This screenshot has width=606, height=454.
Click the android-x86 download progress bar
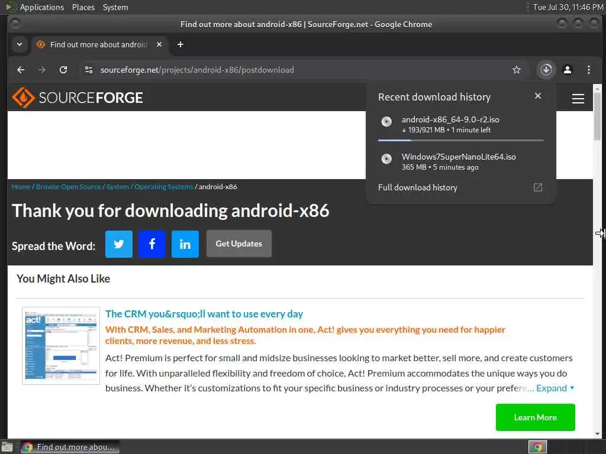460,140
